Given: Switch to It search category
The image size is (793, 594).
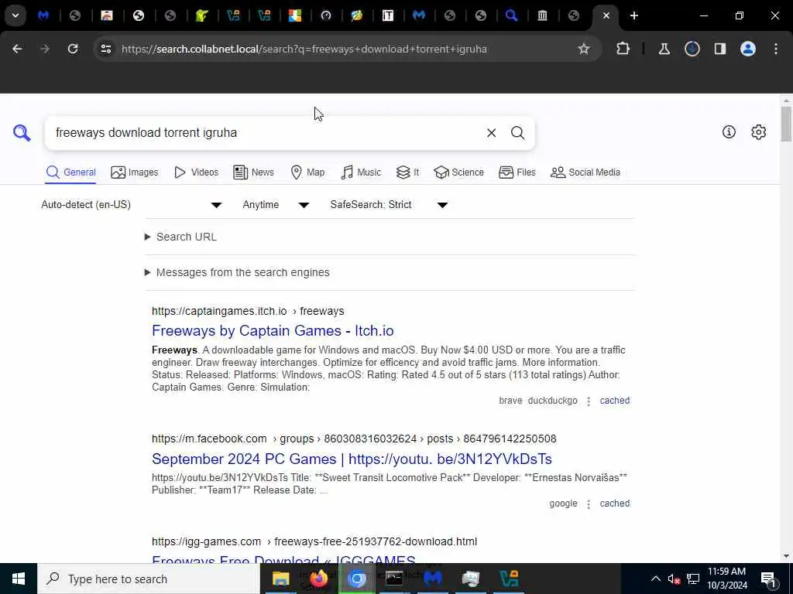Looking at the screenshot, I should (x=407, y=172).
